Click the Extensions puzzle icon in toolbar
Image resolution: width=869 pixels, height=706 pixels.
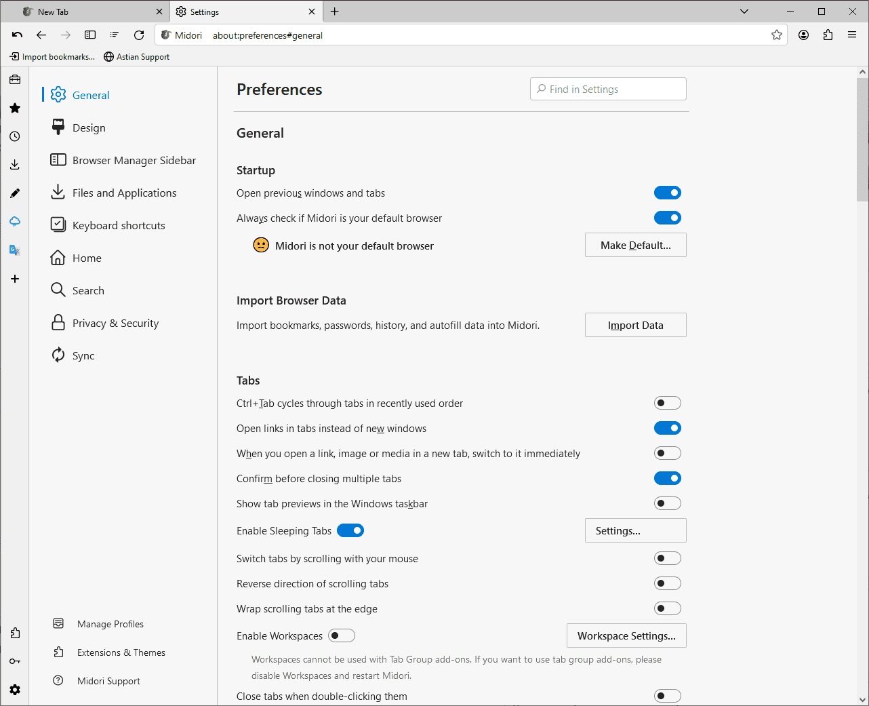[828, 35]
